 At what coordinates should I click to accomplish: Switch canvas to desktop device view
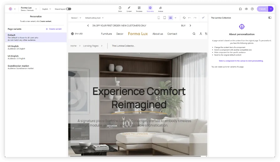click(x=171, y=18)
